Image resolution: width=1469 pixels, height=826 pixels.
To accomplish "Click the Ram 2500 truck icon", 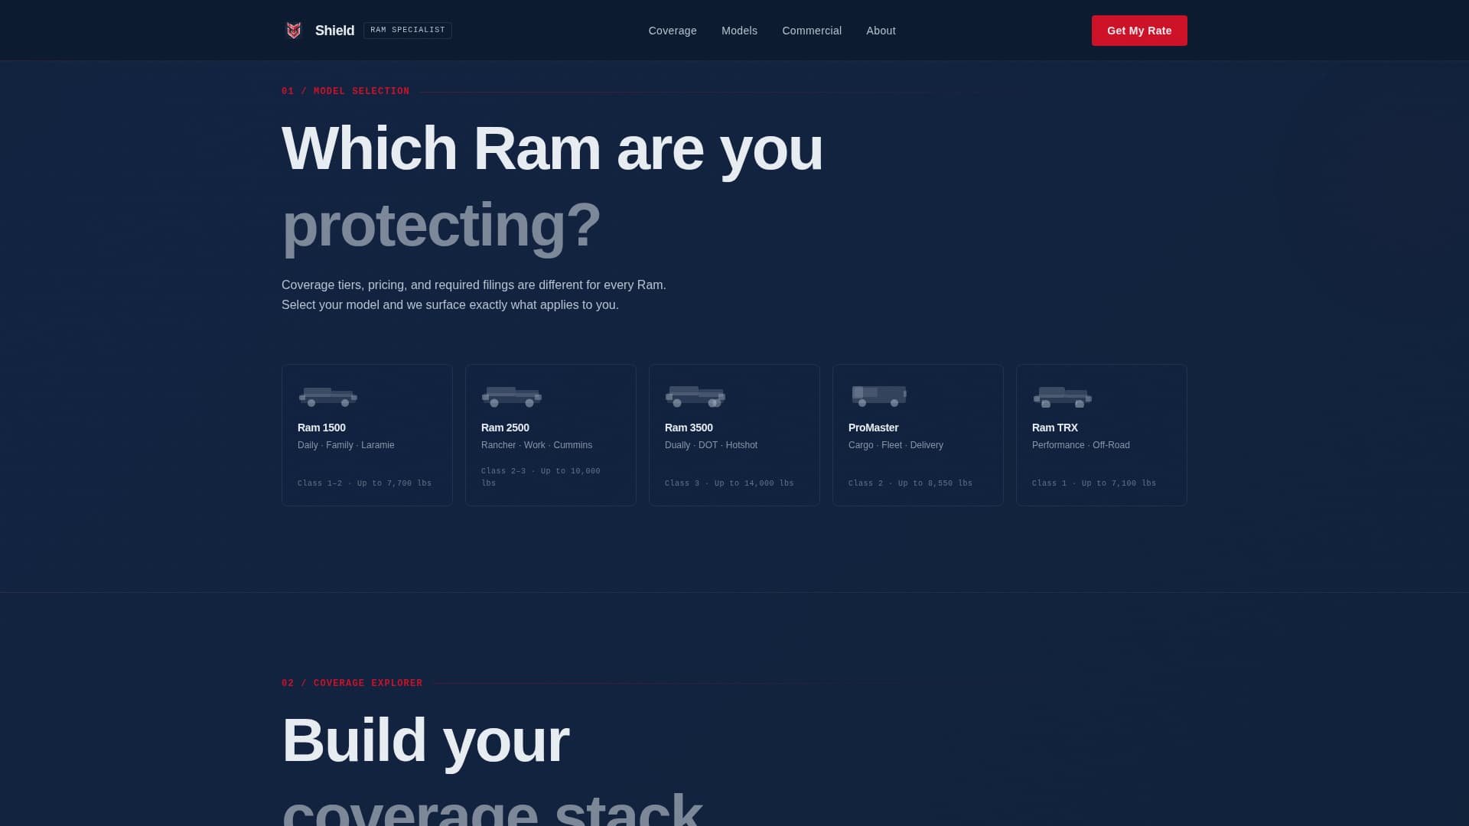I will pos(512,396).
